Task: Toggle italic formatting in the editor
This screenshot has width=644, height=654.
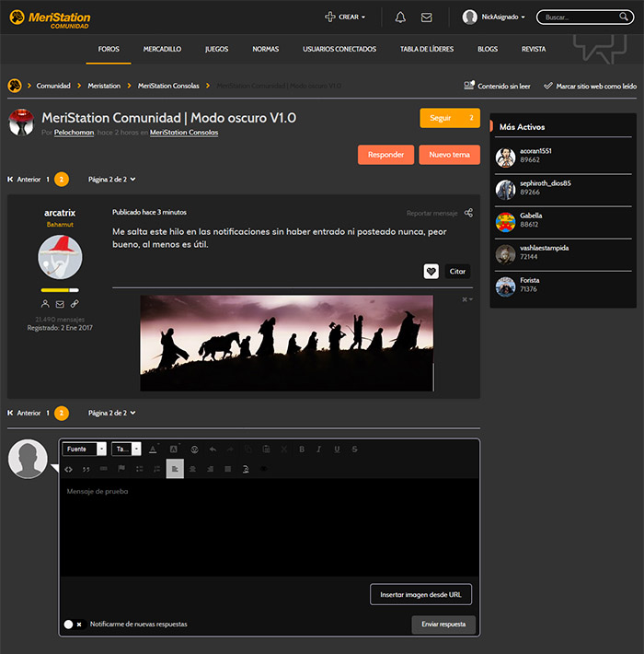Action: (319, 450)
